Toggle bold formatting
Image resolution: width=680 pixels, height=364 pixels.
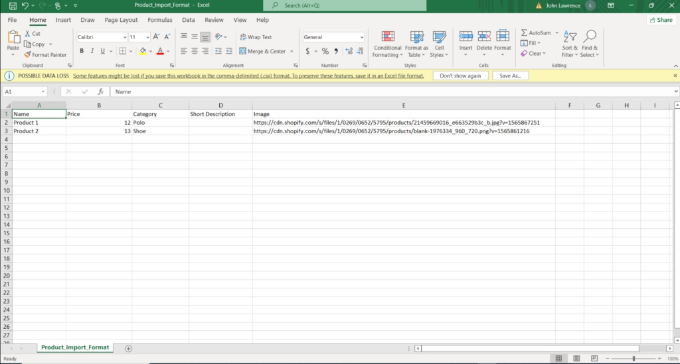(82, 51)
